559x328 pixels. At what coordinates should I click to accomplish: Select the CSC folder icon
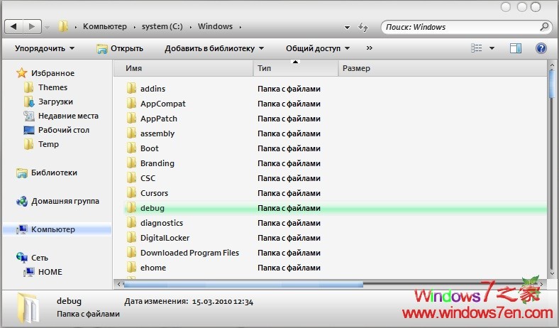tap(131, 178)
